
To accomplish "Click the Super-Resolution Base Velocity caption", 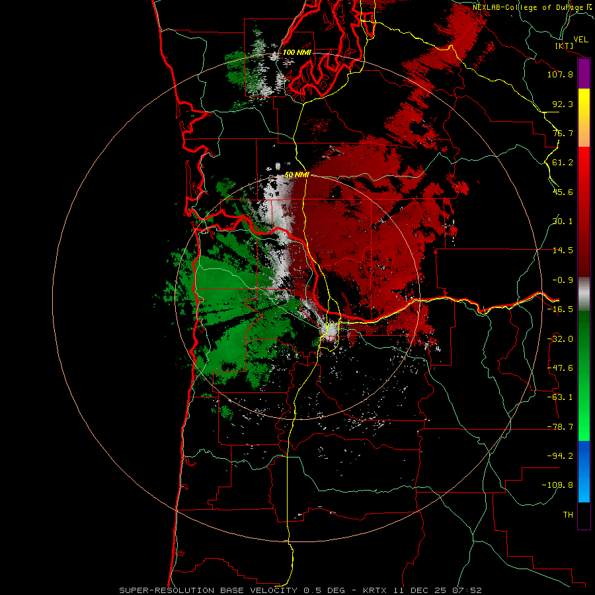I will 301,590.
